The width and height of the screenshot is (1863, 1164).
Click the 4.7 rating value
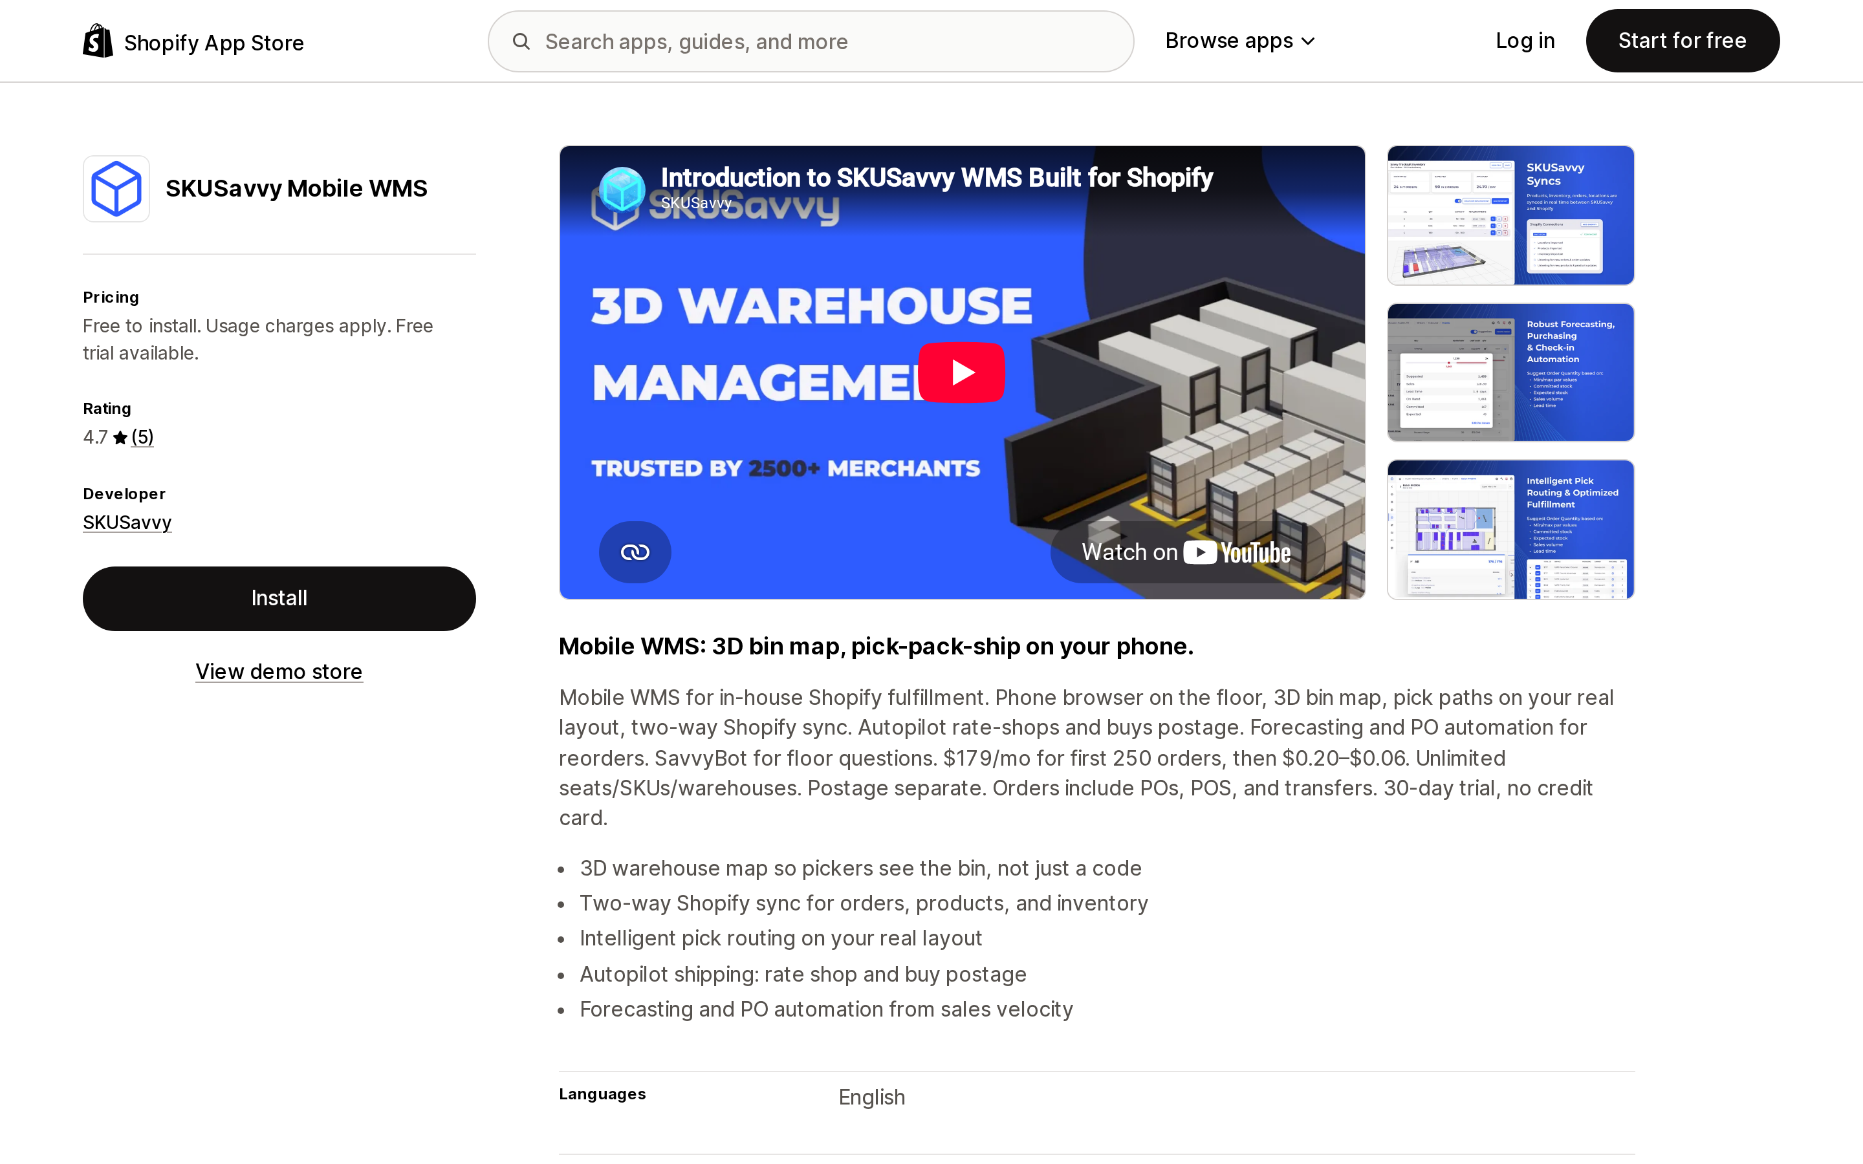click(96, 437)
